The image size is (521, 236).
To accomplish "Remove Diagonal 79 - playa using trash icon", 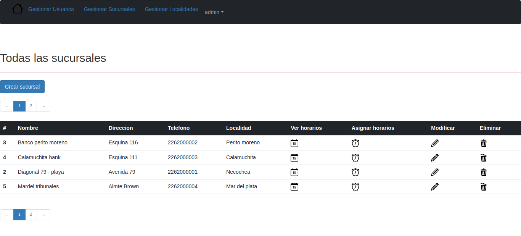I will (483, 172).
